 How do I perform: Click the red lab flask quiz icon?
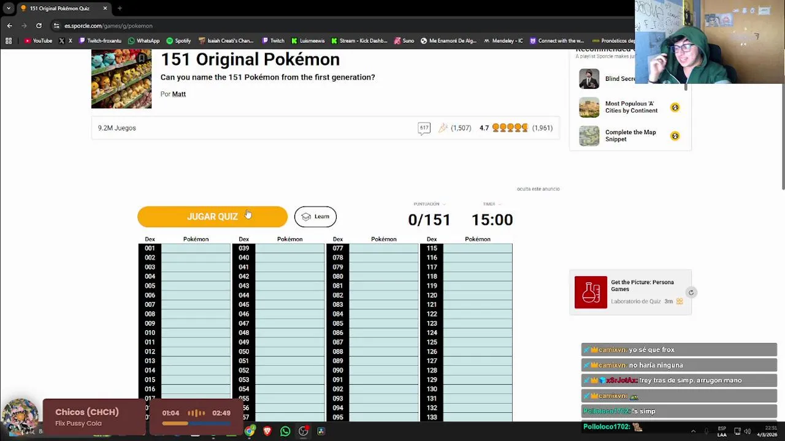(591, 292)
